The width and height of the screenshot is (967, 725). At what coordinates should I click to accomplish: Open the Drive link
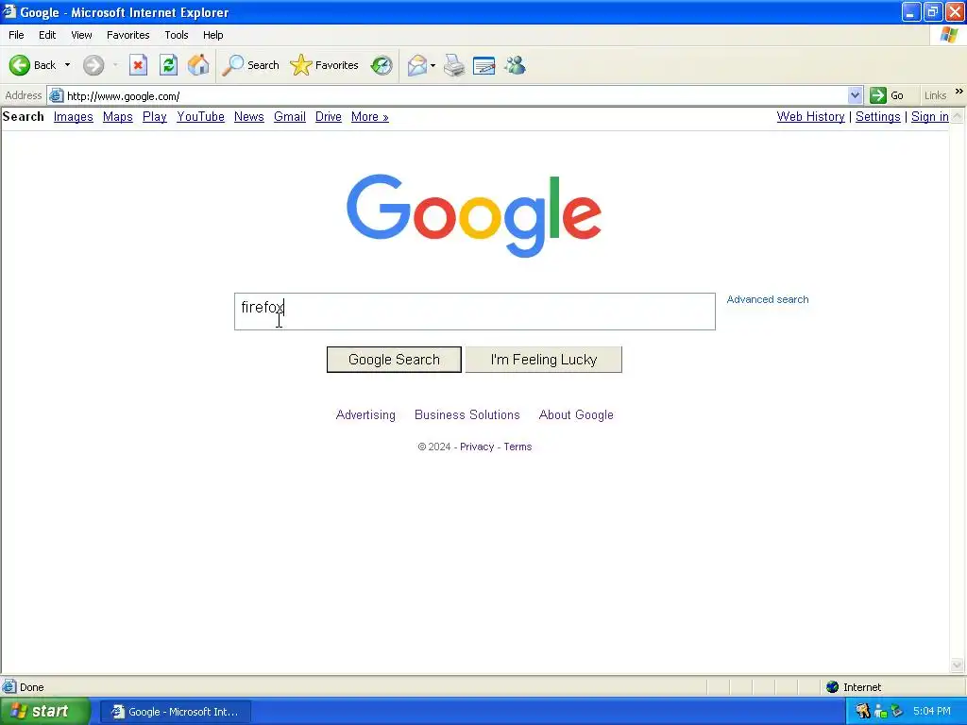pyautogui.click(x=328, y=117)
